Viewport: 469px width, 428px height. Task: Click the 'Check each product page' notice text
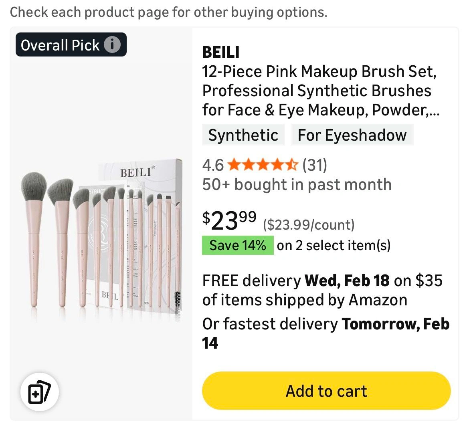click(x=168, y=12)
